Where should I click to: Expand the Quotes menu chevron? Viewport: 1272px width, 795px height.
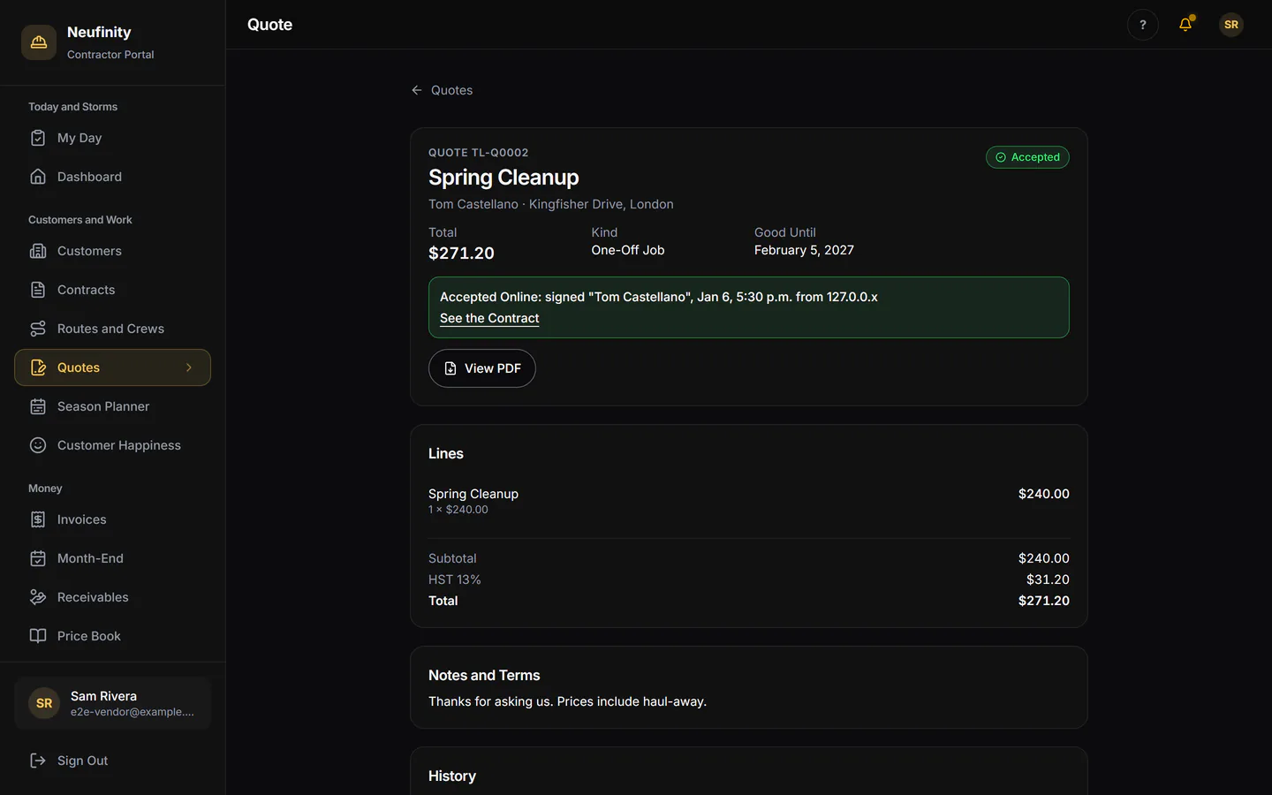click(188, 367)
